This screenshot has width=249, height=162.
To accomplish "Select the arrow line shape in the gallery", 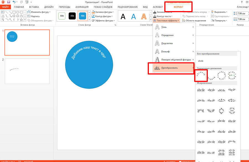I will click(x=10, y=12).
